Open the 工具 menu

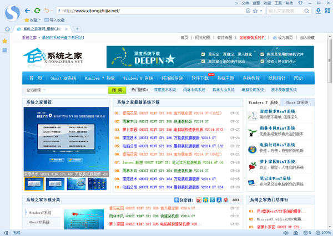[x=278, y=3]
